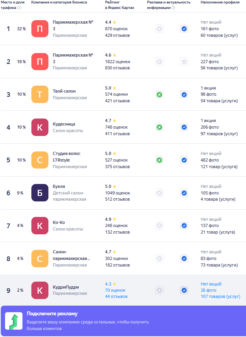This screenshot has width=246, height=337.
Task: Click the help icon beside 'Реклама и актуальность информации'
Action: coord(173,8)
